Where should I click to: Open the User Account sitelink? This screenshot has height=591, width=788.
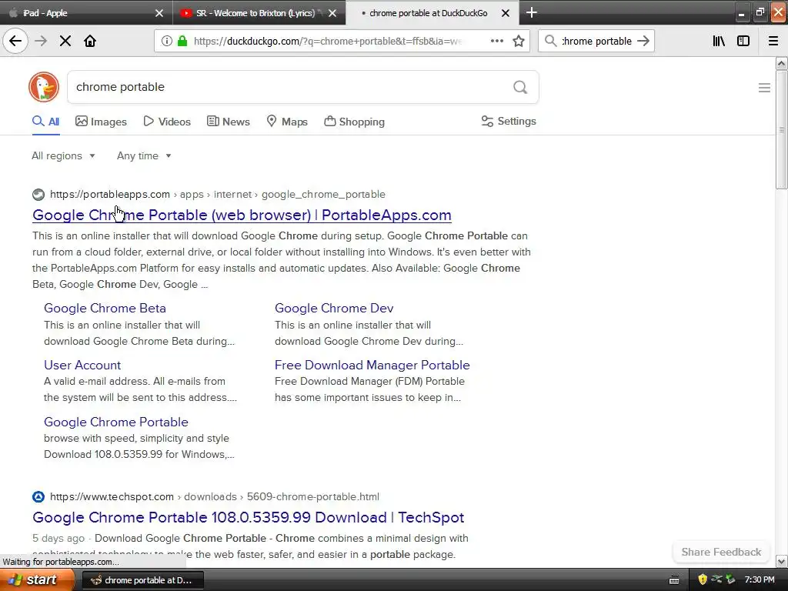click(x=82, y=365)
